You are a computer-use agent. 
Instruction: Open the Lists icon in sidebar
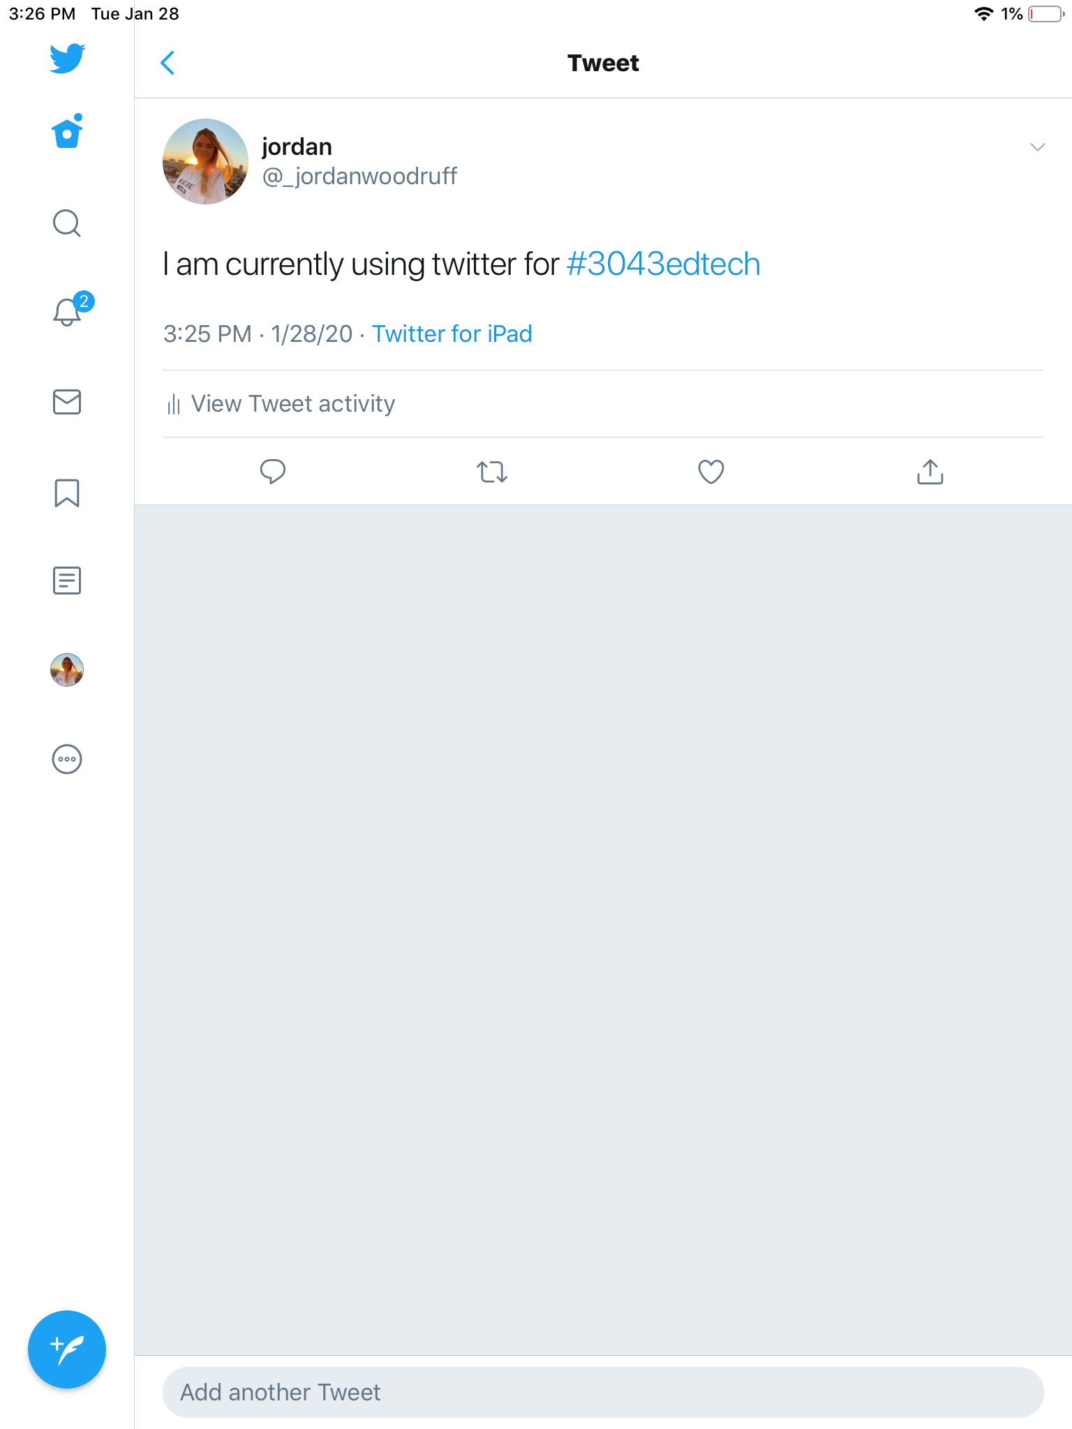(67, 581)
